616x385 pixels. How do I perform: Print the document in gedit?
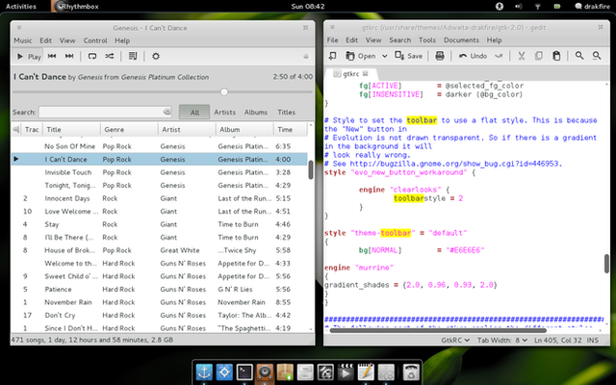440,56
